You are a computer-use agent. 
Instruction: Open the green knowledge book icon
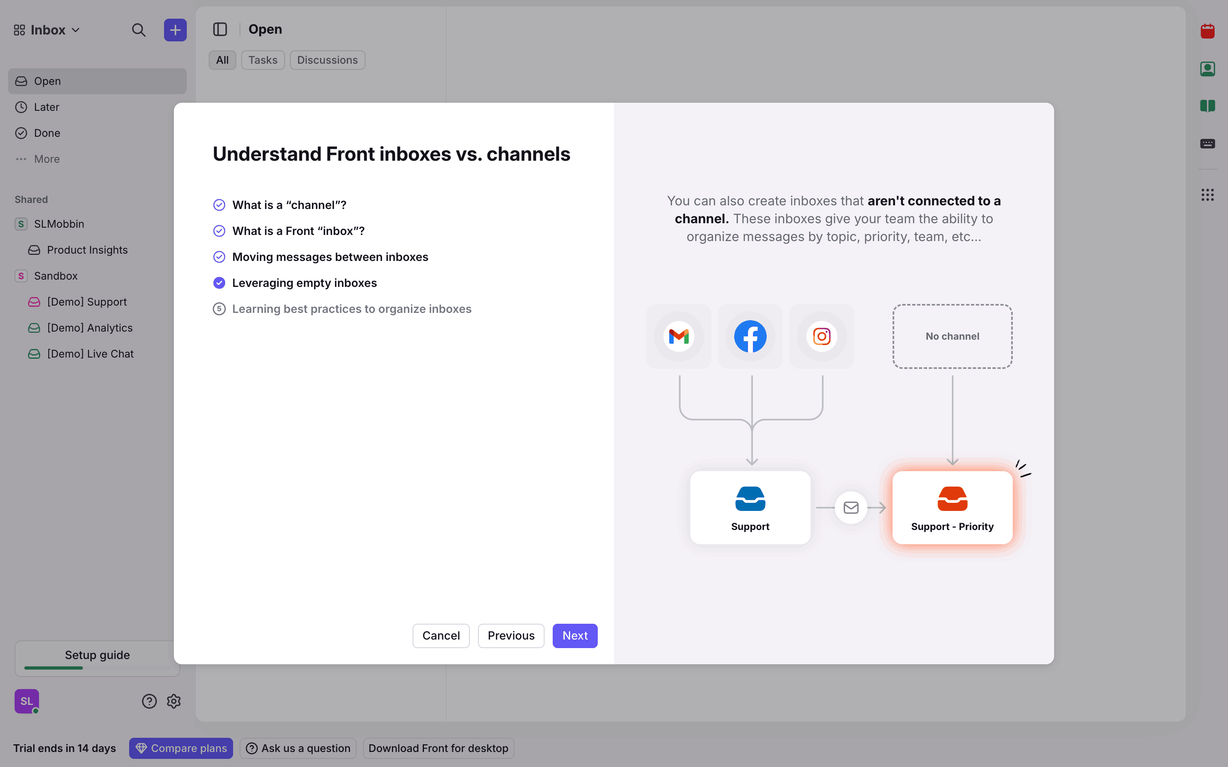coord(1207,106)
